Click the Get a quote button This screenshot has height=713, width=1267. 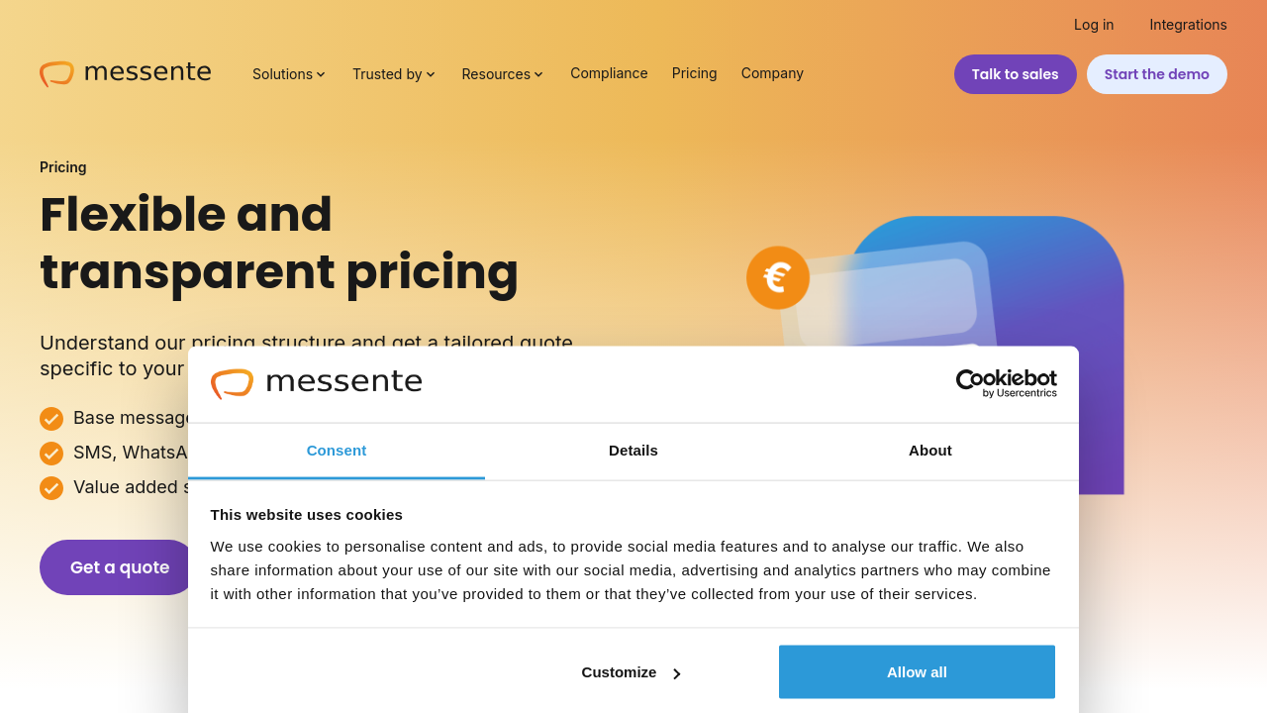point(119,567)
